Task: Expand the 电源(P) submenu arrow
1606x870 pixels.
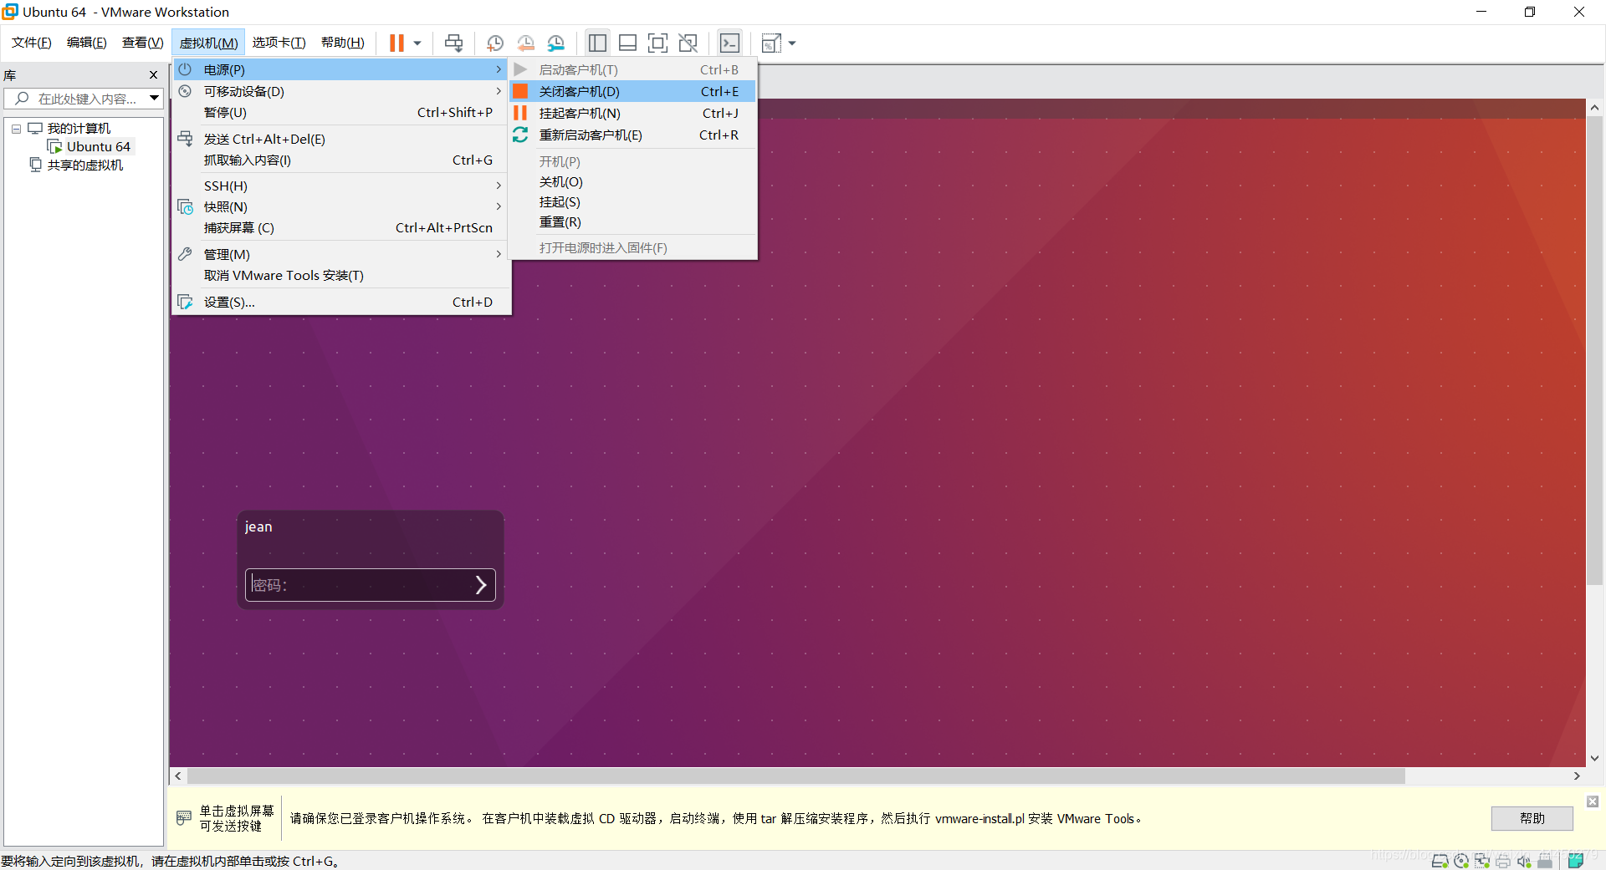Action: click(x=499, y=69)
